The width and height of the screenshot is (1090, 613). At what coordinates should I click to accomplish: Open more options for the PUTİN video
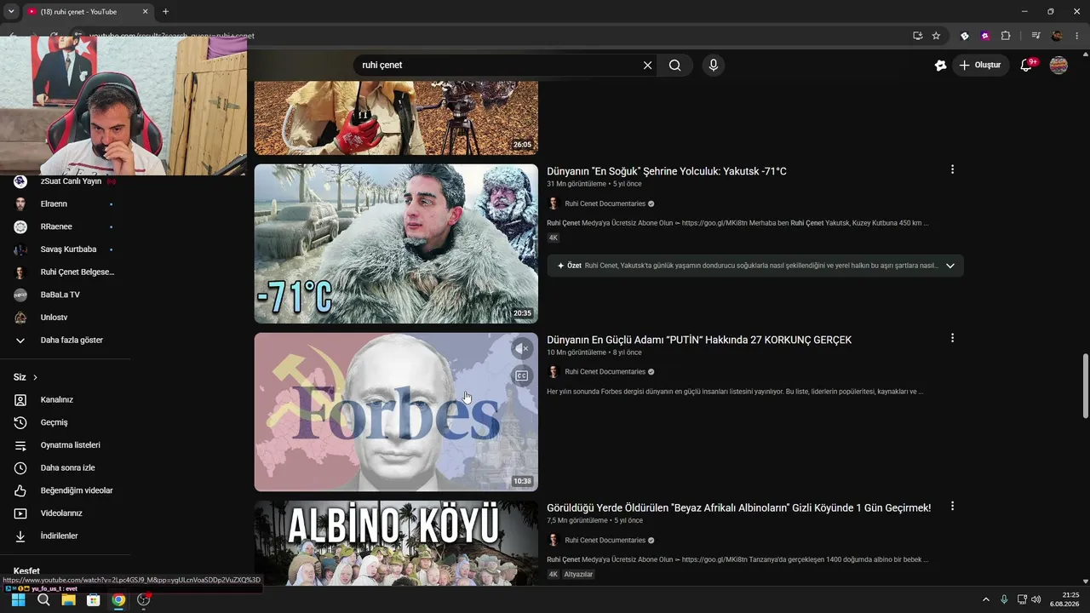tap(952, 338)
